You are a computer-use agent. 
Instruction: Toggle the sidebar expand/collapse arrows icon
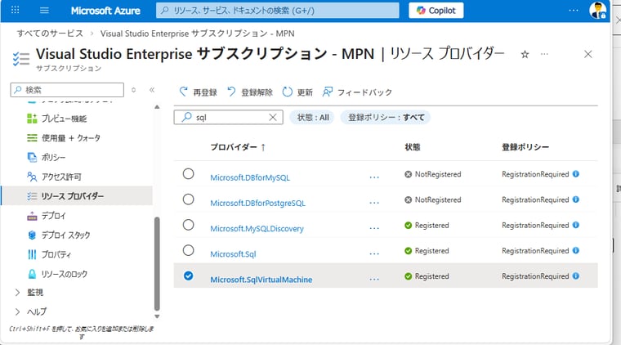point(133,90)
